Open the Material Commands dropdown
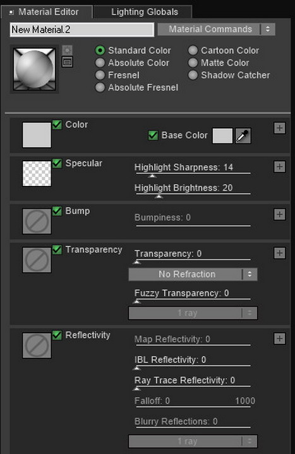 (216, 29)
